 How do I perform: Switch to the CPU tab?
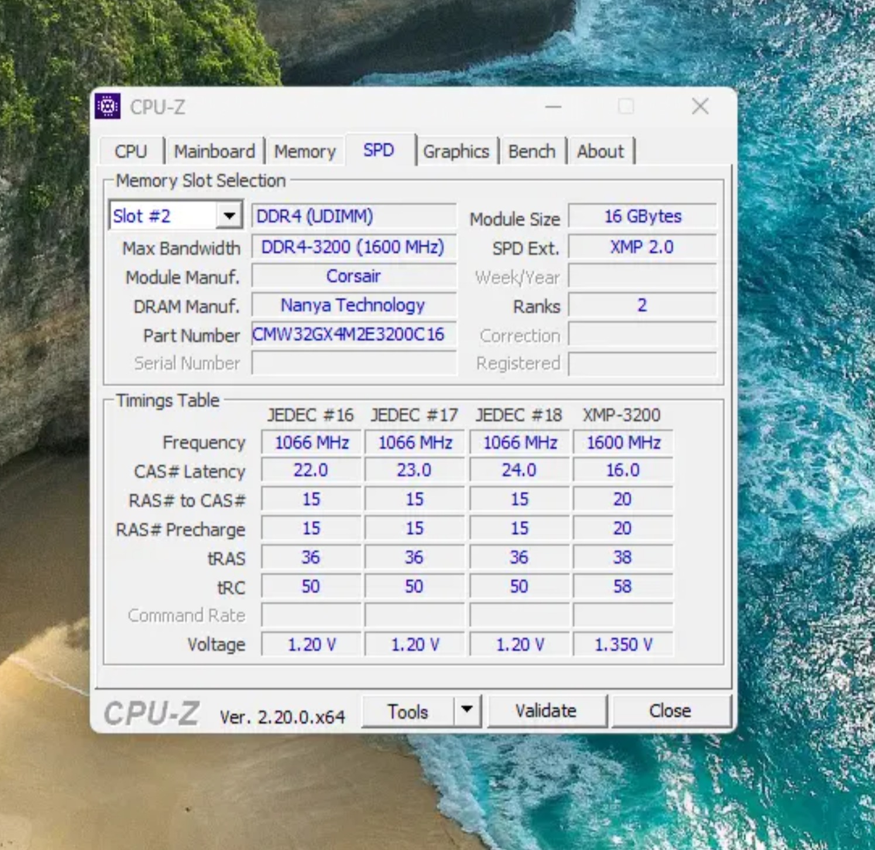pyautogui.click(x=131, y=152)
